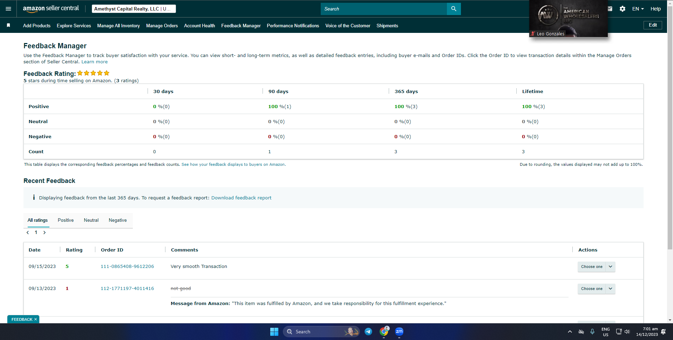Click the date 09/15/2023

(x=42, y=267)
